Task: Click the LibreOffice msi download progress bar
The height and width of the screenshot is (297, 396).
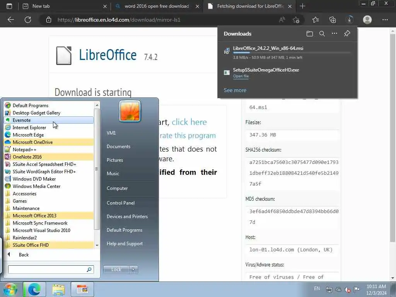Action: click(x=292, y=53)
